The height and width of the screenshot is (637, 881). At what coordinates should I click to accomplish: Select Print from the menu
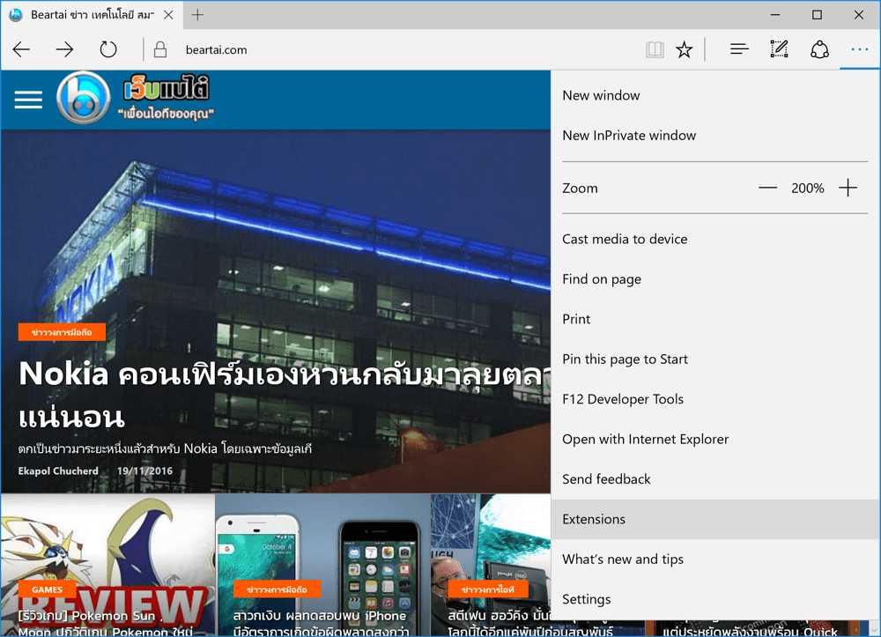(714, 319)
